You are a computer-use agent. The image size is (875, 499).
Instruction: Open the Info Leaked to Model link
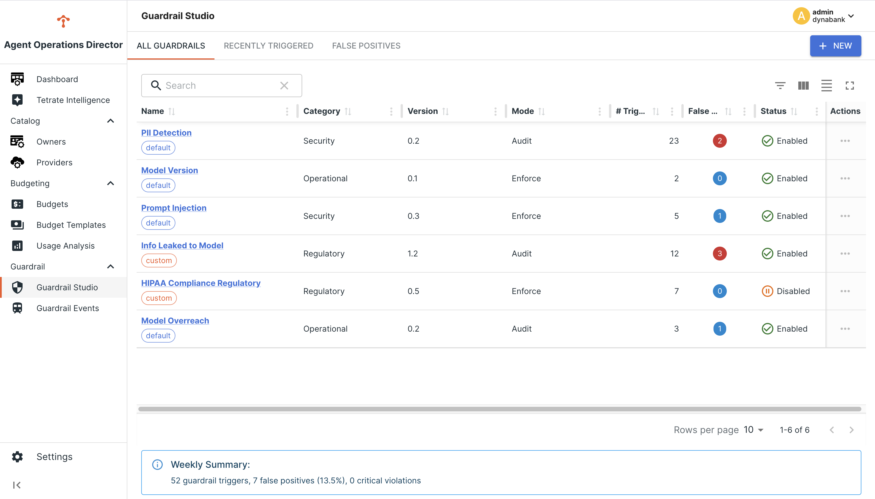182,245
